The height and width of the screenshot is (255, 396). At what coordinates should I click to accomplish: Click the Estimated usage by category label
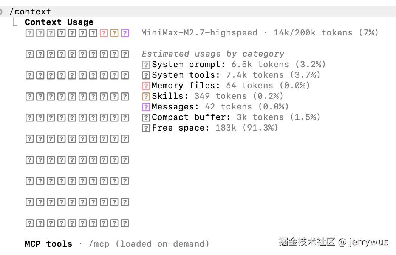[x=213, y=54]
